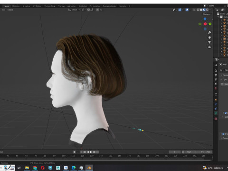Collapse the Collection in the outliner
The height and width of the screenshot is (171, 228).
(218, 17)
